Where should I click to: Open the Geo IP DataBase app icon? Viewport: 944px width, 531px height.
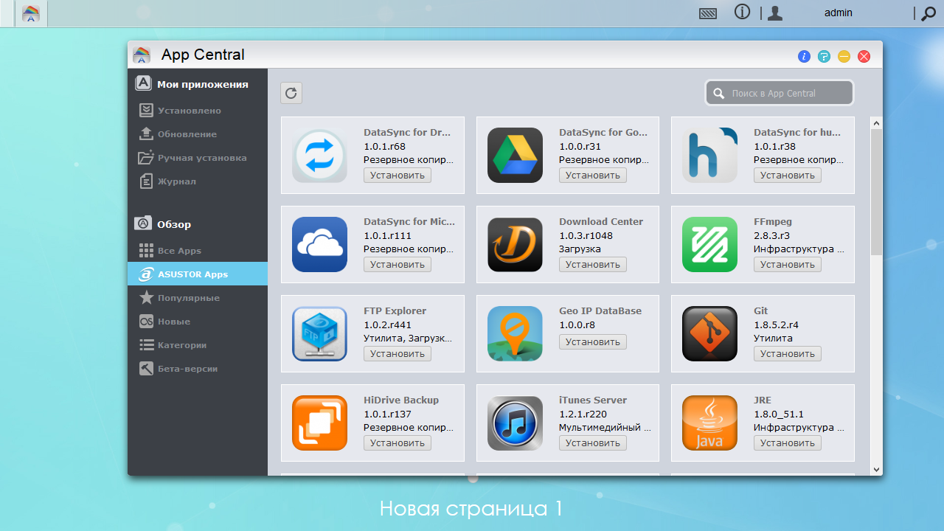tap(515, 333)
